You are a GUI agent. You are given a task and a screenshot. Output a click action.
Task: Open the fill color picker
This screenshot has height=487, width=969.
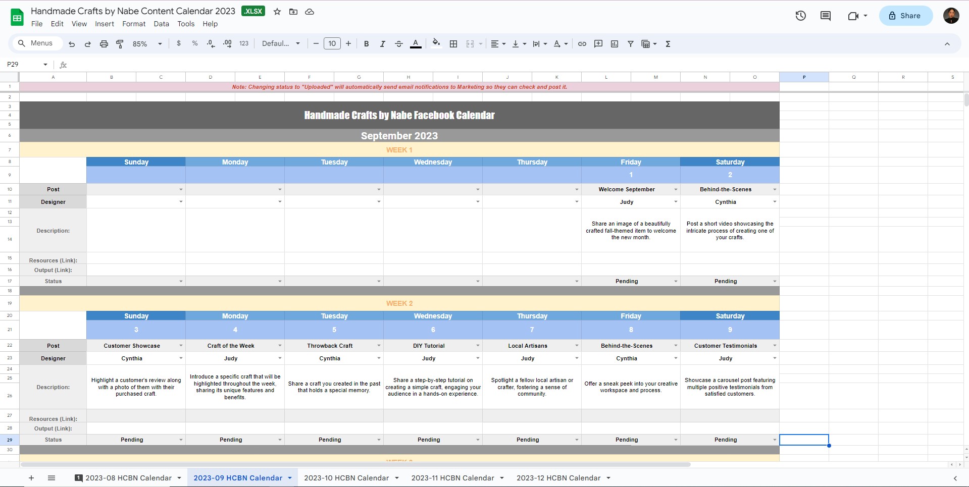(x=436, y=43)
